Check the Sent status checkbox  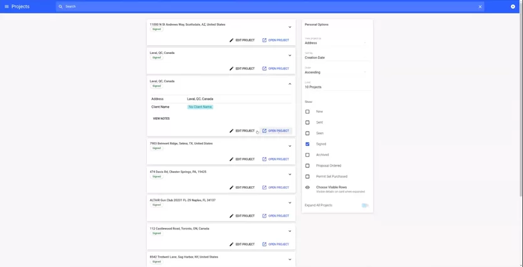(x=307, y=123)
